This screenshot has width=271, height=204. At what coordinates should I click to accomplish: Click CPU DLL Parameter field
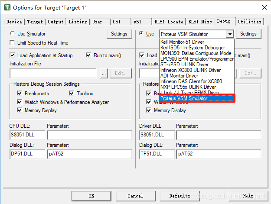(x=89, y=135)
